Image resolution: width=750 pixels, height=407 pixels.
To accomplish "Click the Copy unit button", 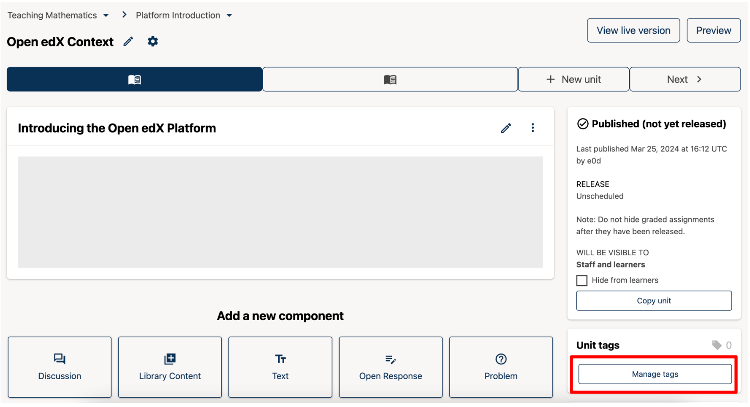I will (654, 301).
